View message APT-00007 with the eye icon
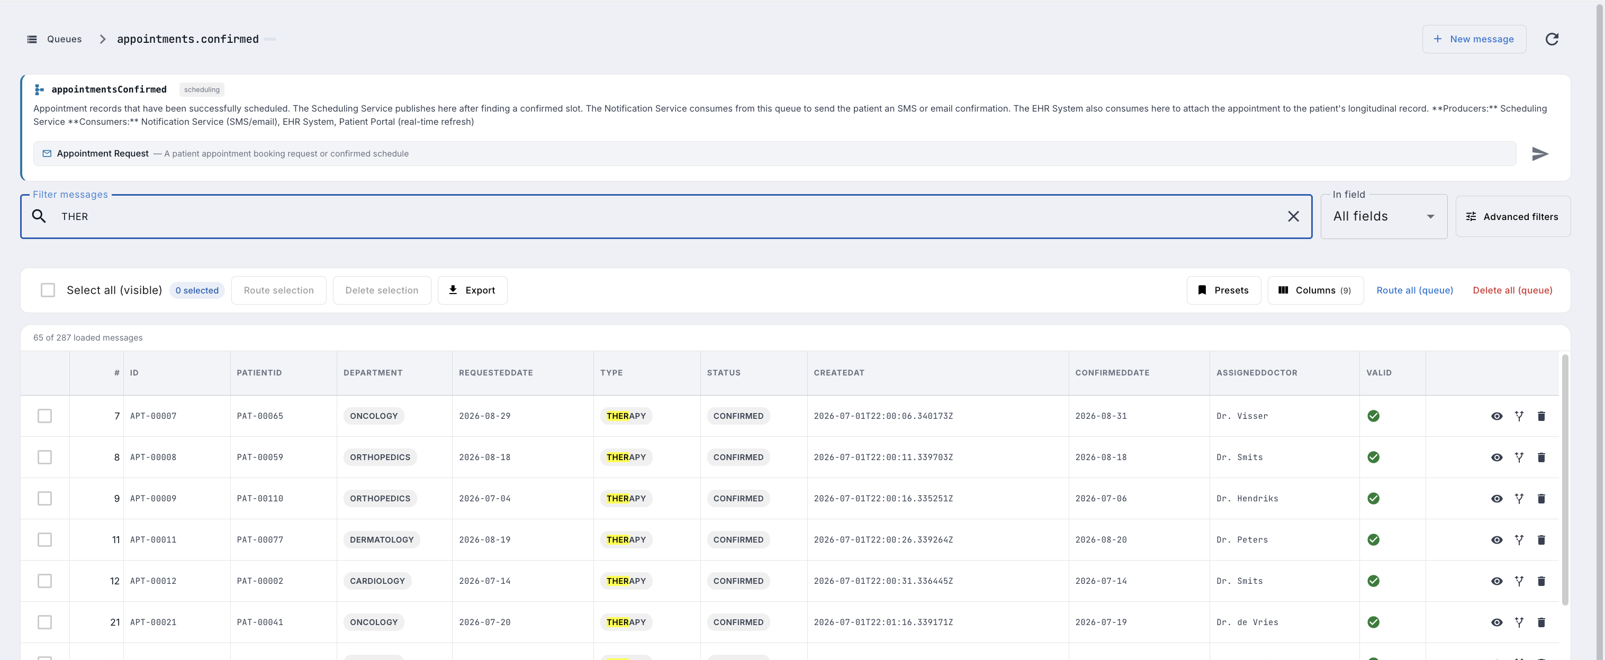1605x660 pixels. pyautogui.click(x=1496, y=417)
